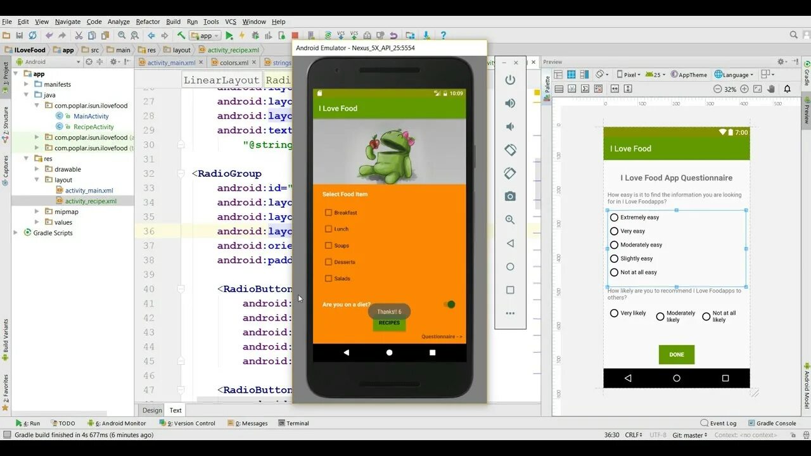The image size is (811, 456).
Task: Open the API 25 version dropdown
Action: click(656, 75)
